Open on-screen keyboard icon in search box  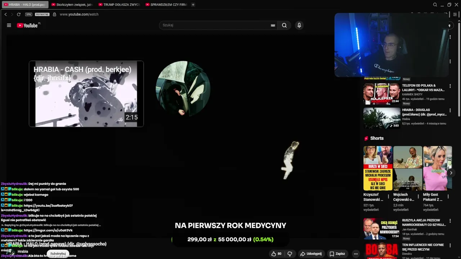(x=273, y=25)
